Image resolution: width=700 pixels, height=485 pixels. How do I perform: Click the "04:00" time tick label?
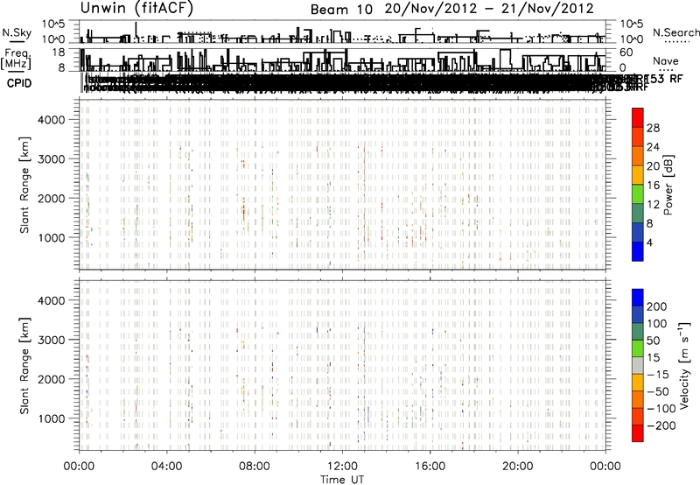(x=166, y=467)
